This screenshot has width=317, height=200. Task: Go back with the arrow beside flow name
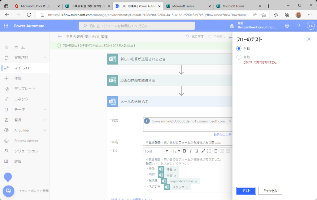[60, 36]
